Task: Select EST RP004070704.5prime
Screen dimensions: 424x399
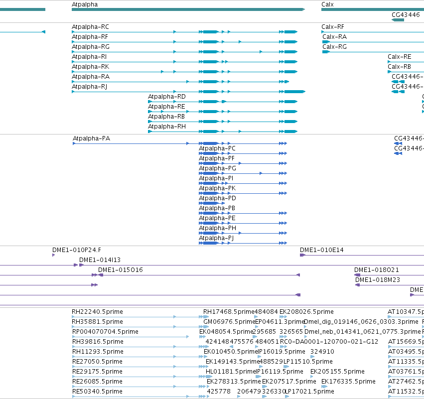Action: point(105,332)
